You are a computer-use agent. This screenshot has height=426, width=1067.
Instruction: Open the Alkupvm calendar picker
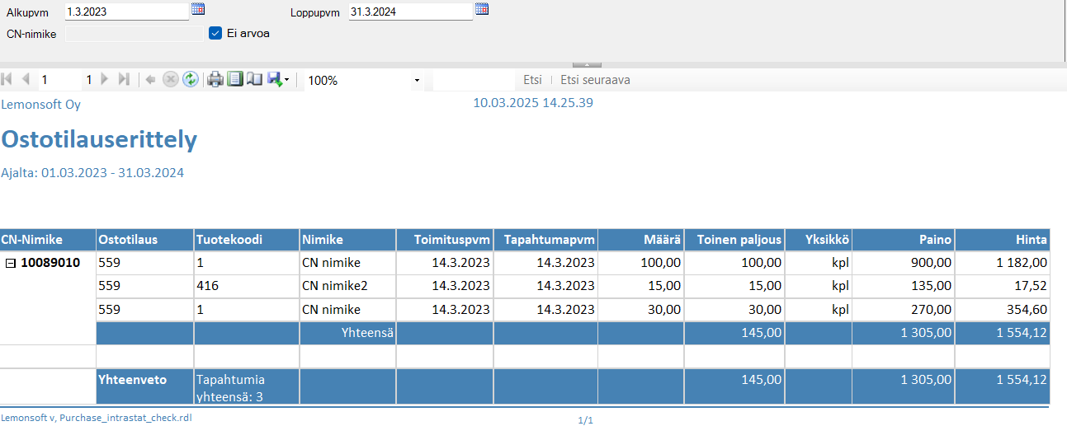click(198, 10)
